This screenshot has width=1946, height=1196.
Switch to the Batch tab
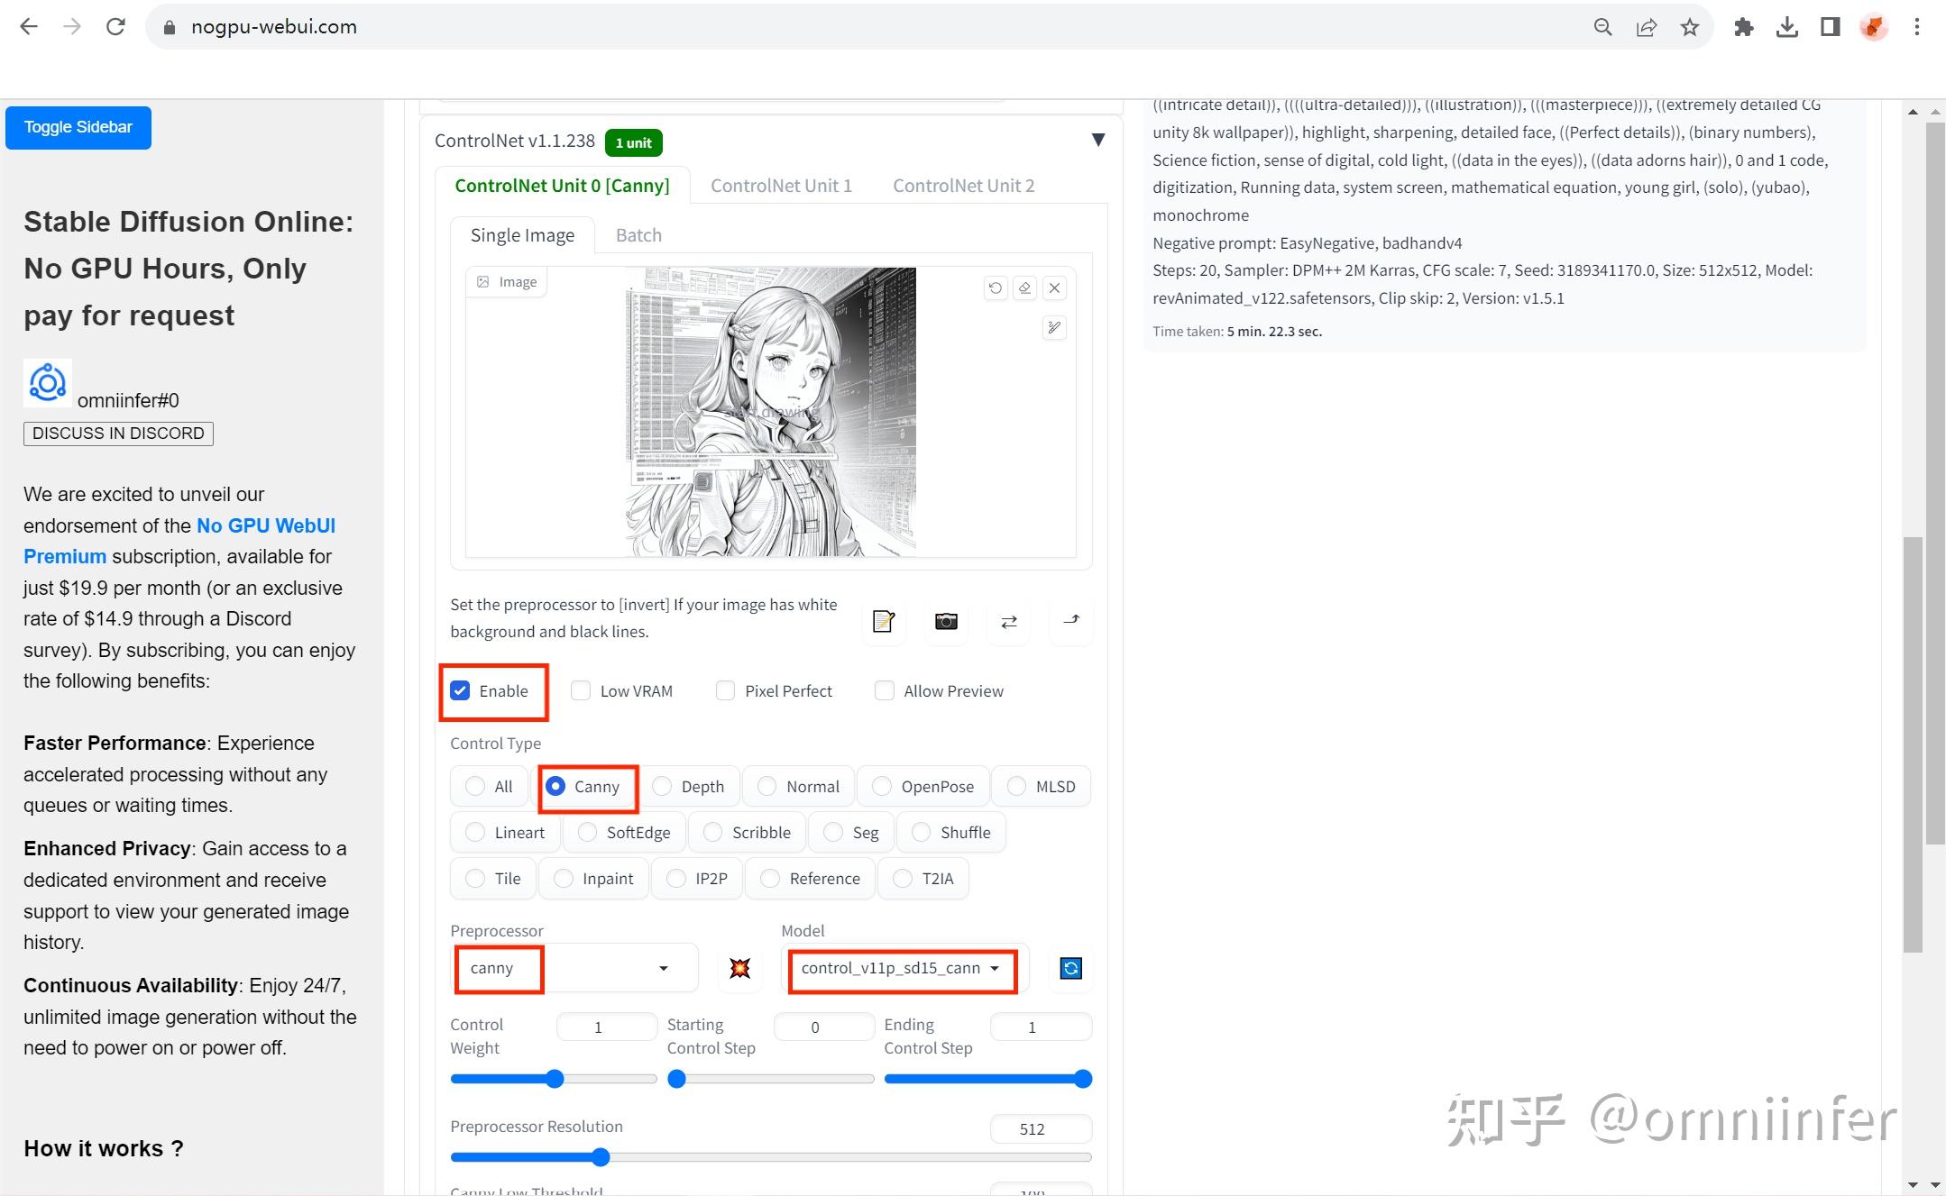click(638, 235)
